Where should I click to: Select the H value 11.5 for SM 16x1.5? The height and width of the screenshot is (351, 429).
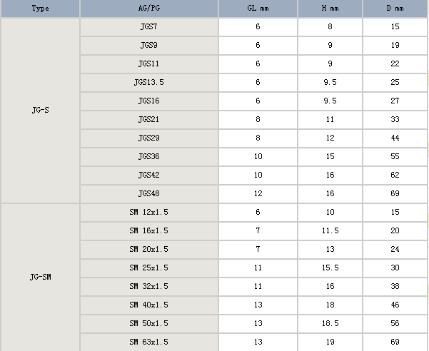point(330,230)
